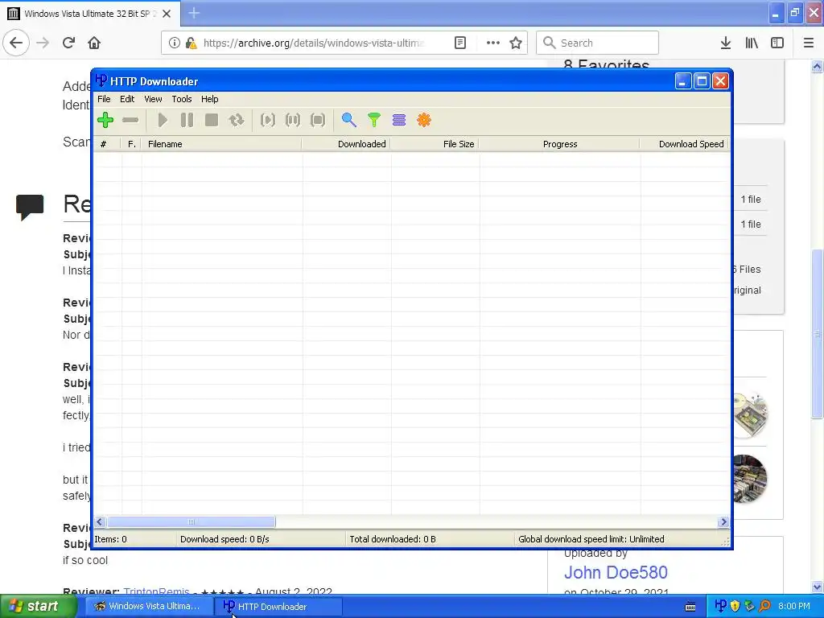Open the Firefox Library icon
824x618 pixels.
[752, 43]
